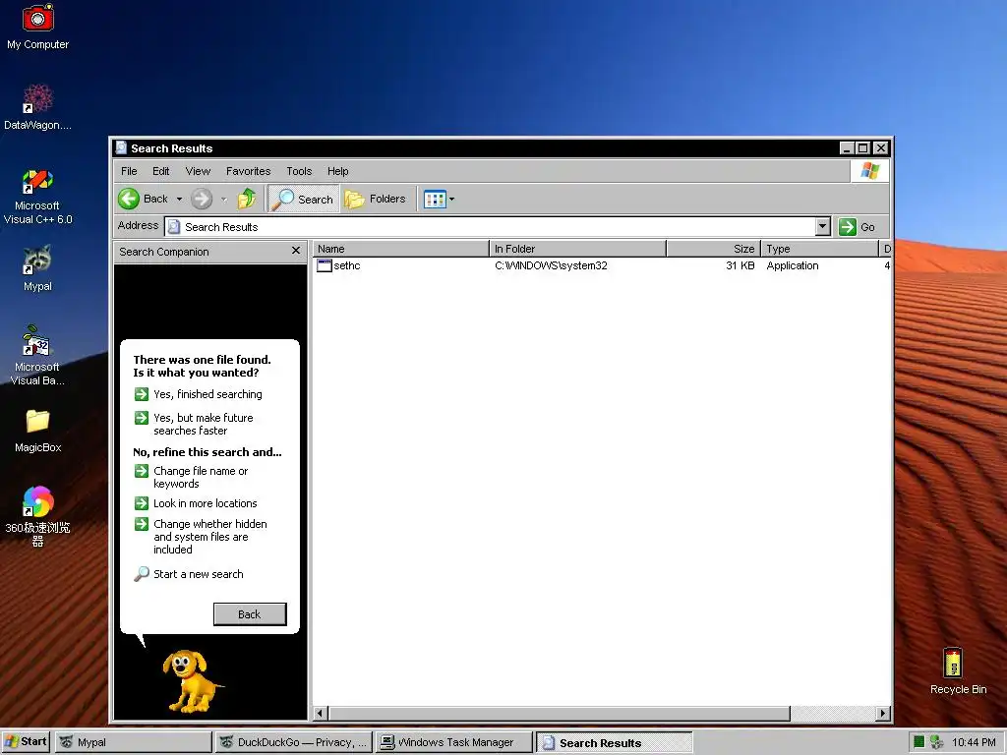The width and height of the screenshot is (1007, 755).
Task: Open Forward history dropdown arrow
Action: 223,199
